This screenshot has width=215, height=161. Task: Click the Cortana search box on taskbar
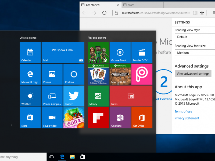[23, 157]
